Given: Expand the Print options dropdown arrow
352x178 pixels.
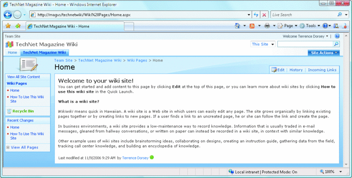Looking at the screenshot, I should pos(274,26).
